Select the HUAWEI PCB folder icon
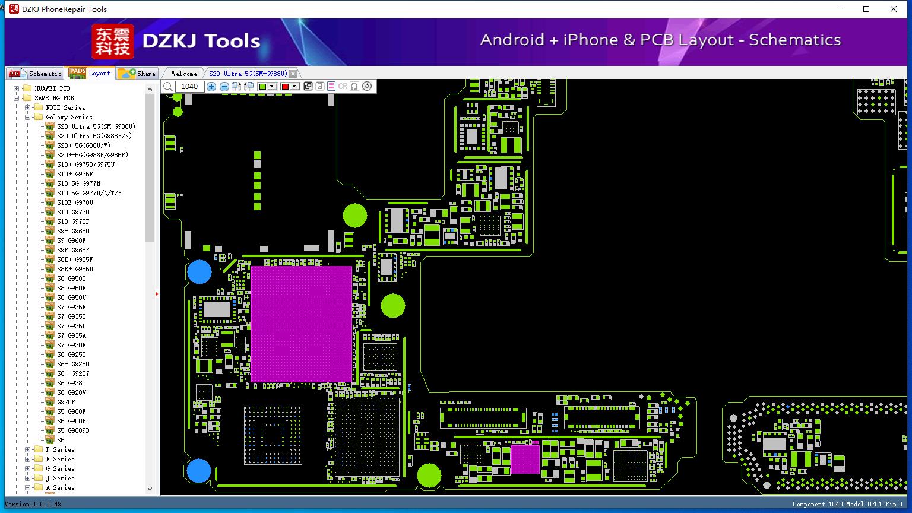Screen dimensions: 912x513 [27, 88]
